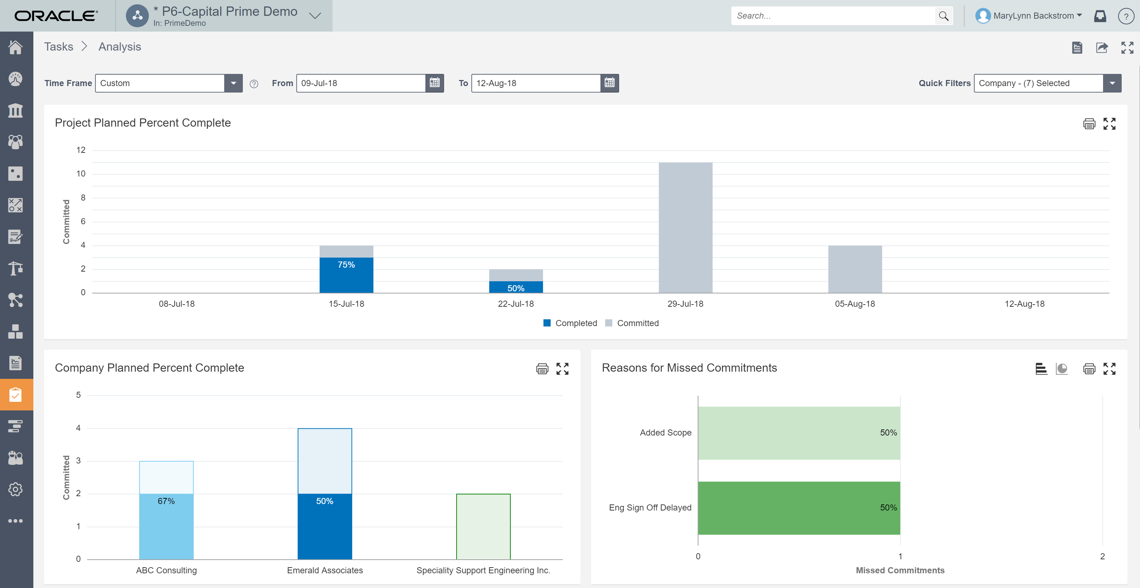Open the export share icon near page title
The width and height of the screenshot is (1140, 588).
tap(1102, 47)
